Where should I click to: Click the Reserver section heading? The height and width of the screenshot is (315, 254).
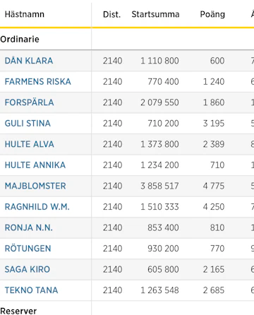point(18,311)
